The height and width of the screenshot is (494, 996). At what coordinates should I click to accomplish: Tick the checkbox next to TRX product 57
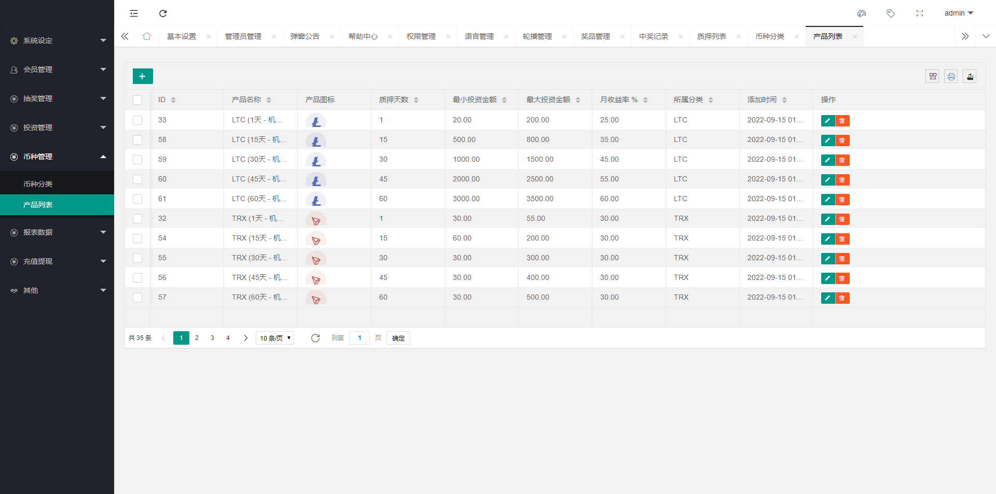pos(137,298)
